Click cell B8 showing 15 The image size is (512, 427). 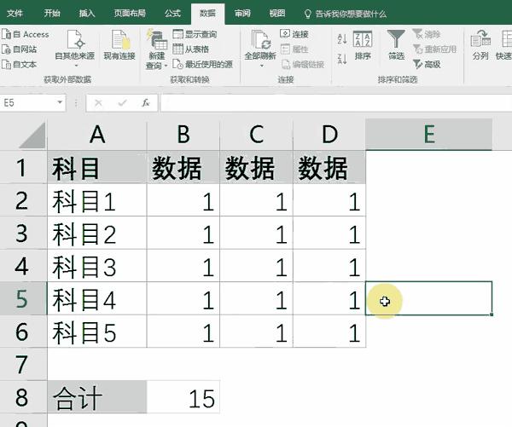[x=183, y=397]
